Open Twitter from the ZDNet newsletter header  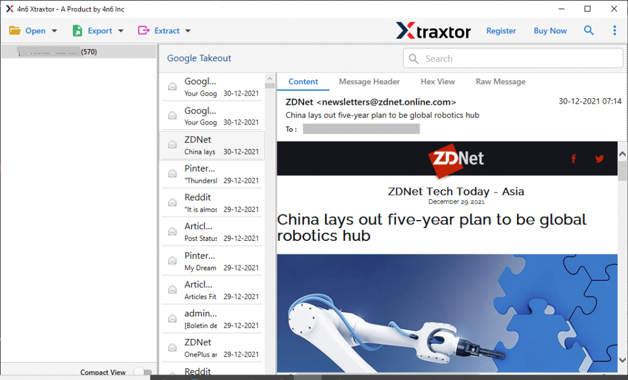pyautogui.click(x=599, y=158)
